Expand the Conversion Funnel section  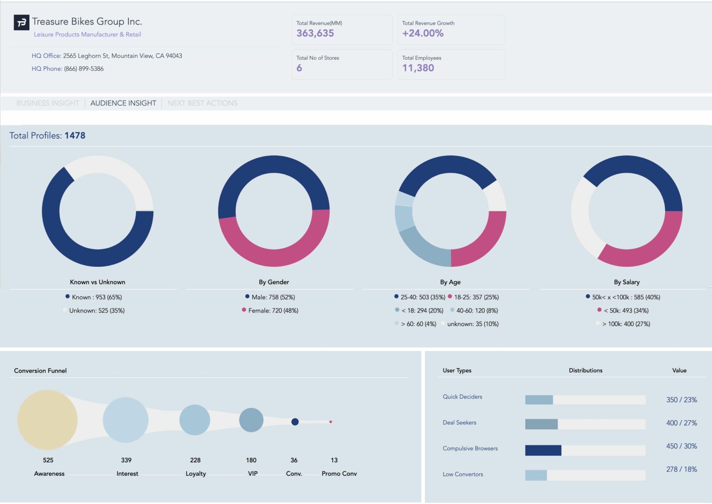click(40, 370)
